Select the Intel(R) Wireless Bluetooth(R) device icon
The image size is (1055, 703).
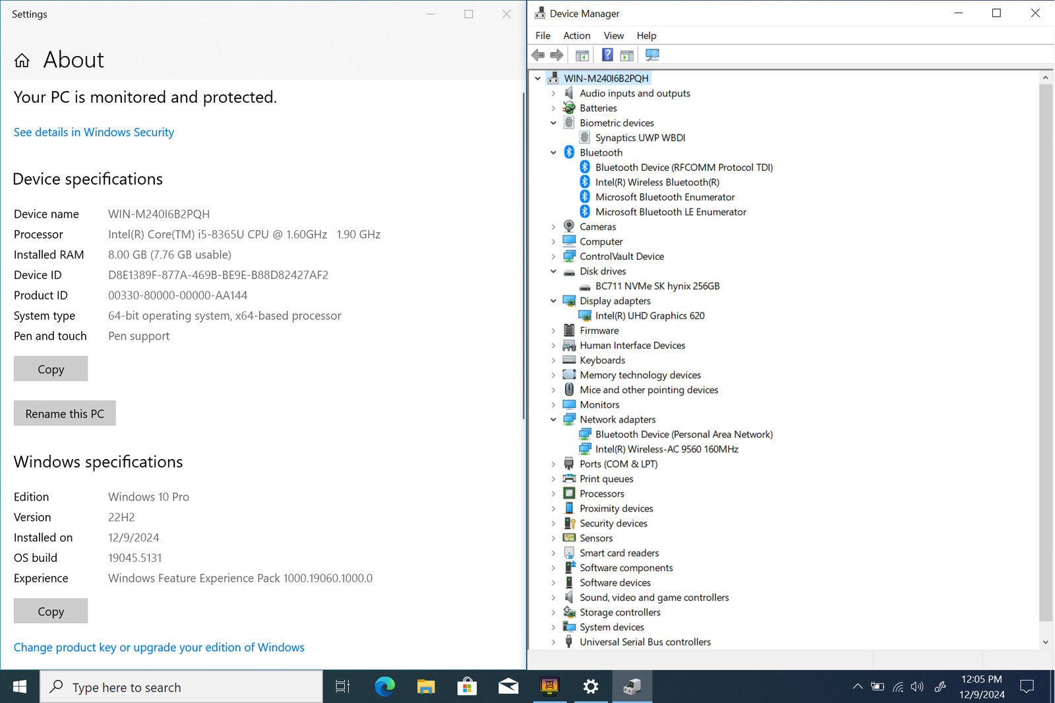(x=584, y=182)
